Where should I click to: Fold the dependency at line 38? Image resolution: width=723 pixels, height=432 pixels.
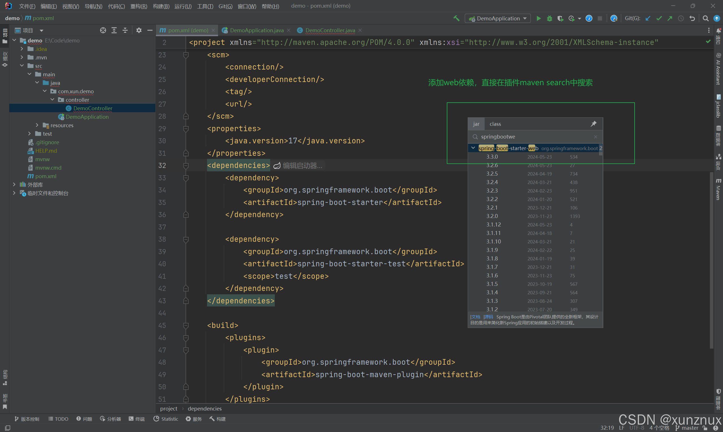(186, 239)
